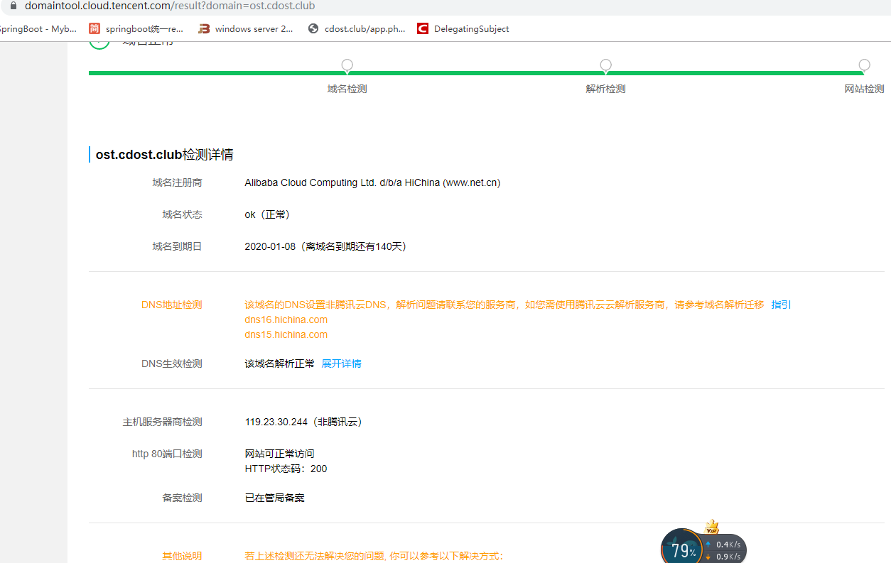Click the 域名检测 step label

coord(347,89)
